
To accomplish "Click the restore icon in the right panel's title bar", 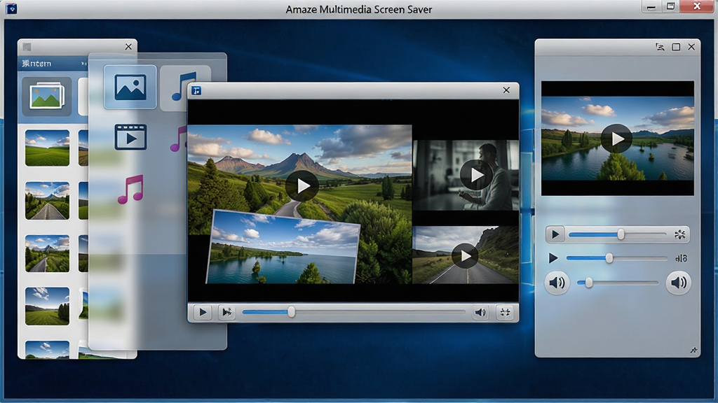I will (660, 47).
